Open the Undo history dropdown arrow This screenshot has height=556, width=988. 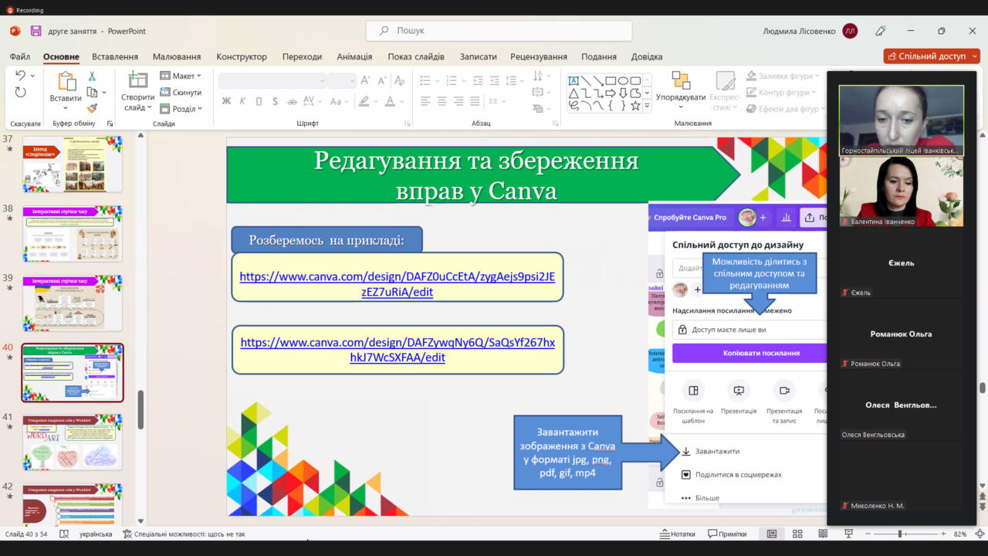pos(32,76)
